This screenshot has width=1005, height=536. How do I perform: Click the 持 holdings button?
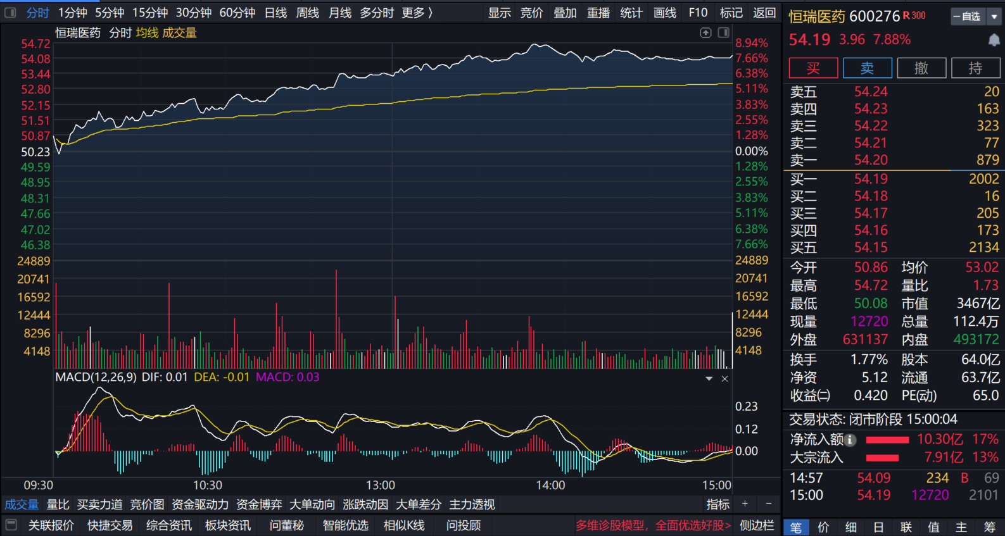point(976,68)
